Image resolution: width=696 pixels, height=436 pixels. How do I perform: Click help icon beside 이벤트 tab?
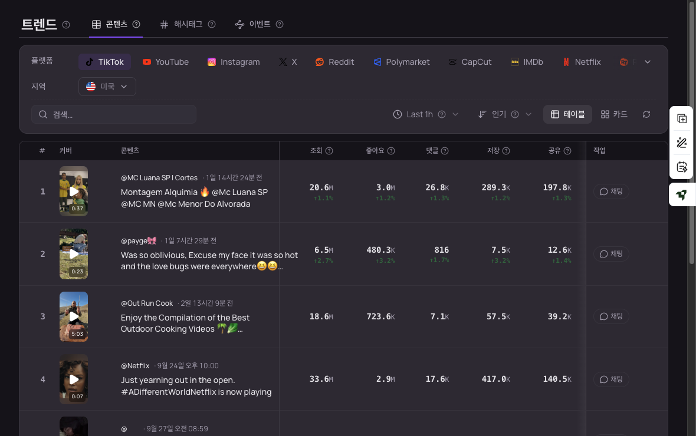point(280,24)
